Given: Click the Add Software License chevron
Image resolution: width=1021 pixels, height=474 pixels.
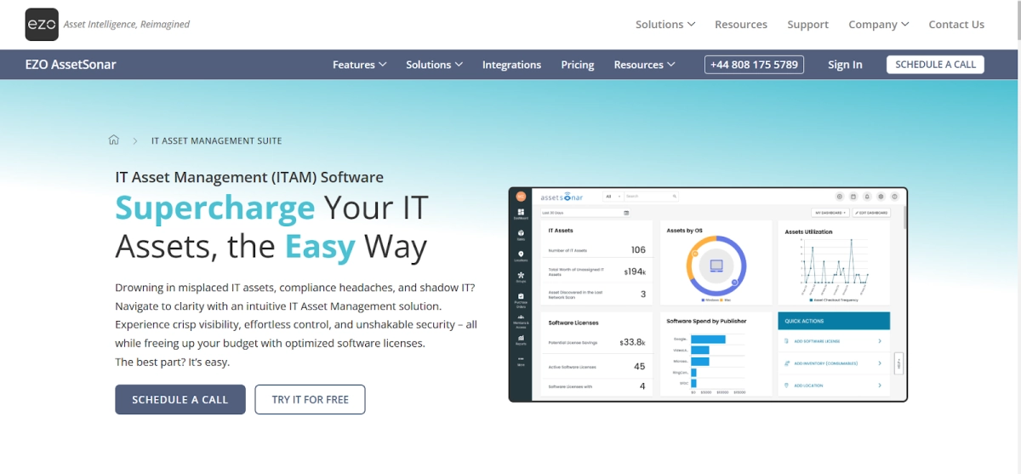Looking at the screenshot, I should pos(880,341).
